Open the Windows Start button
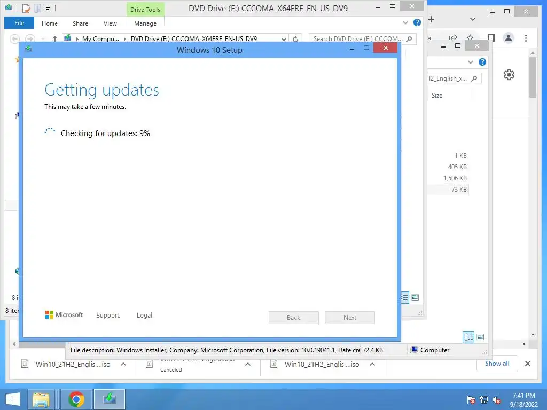The width and height of the screenshot is (547, 410). 13,399
